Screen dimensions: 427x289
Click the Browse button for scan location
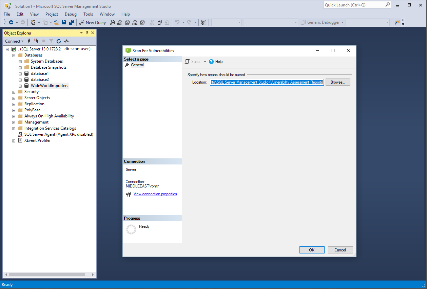pos(337,82)
